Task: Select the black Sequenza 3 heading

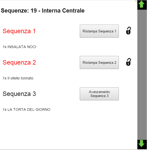Action: click(19, 94)
